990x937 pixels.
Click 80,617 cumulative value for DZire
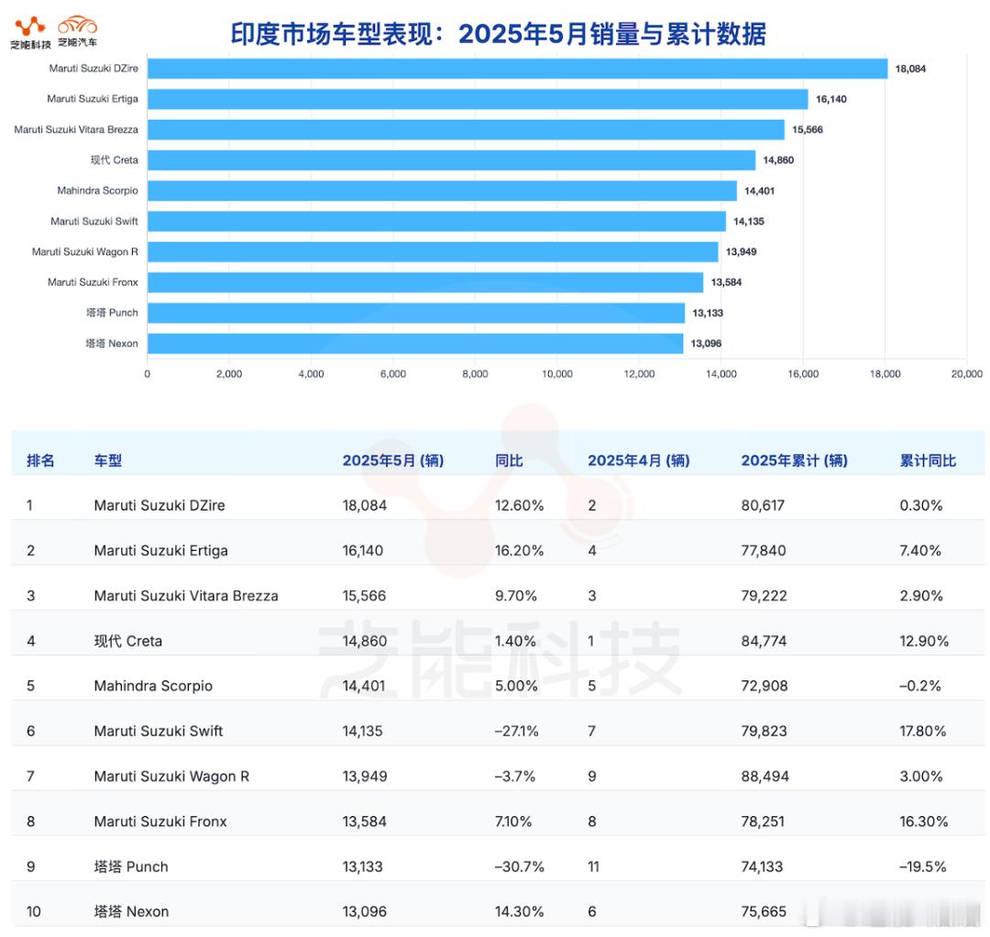(763, 505)
